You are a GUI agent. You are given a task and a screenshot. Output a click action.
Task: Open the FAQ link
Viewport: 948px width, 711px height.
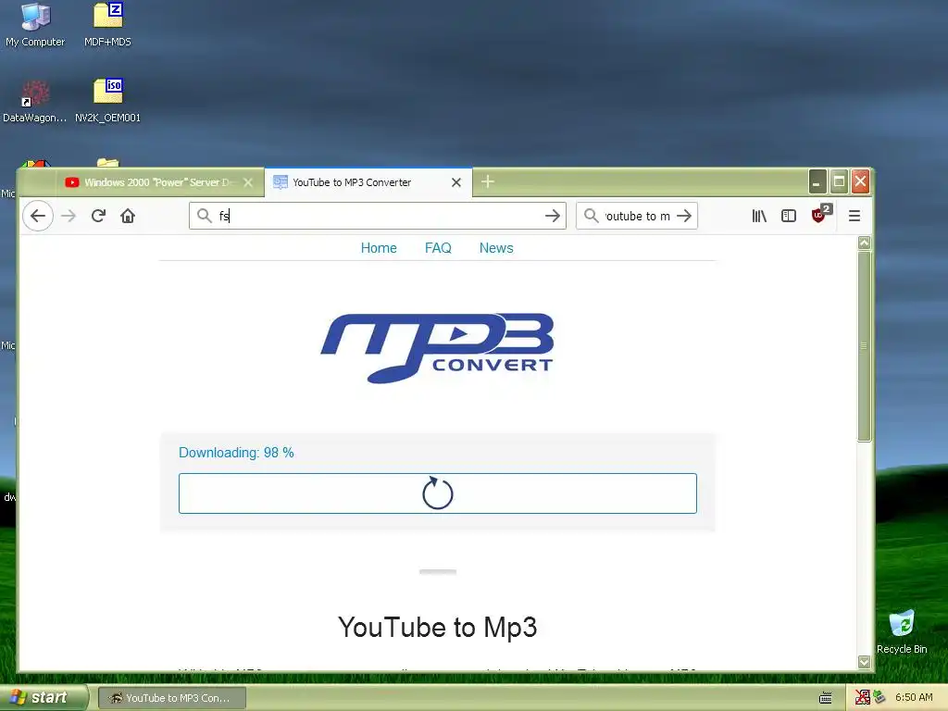pos(438,248)
